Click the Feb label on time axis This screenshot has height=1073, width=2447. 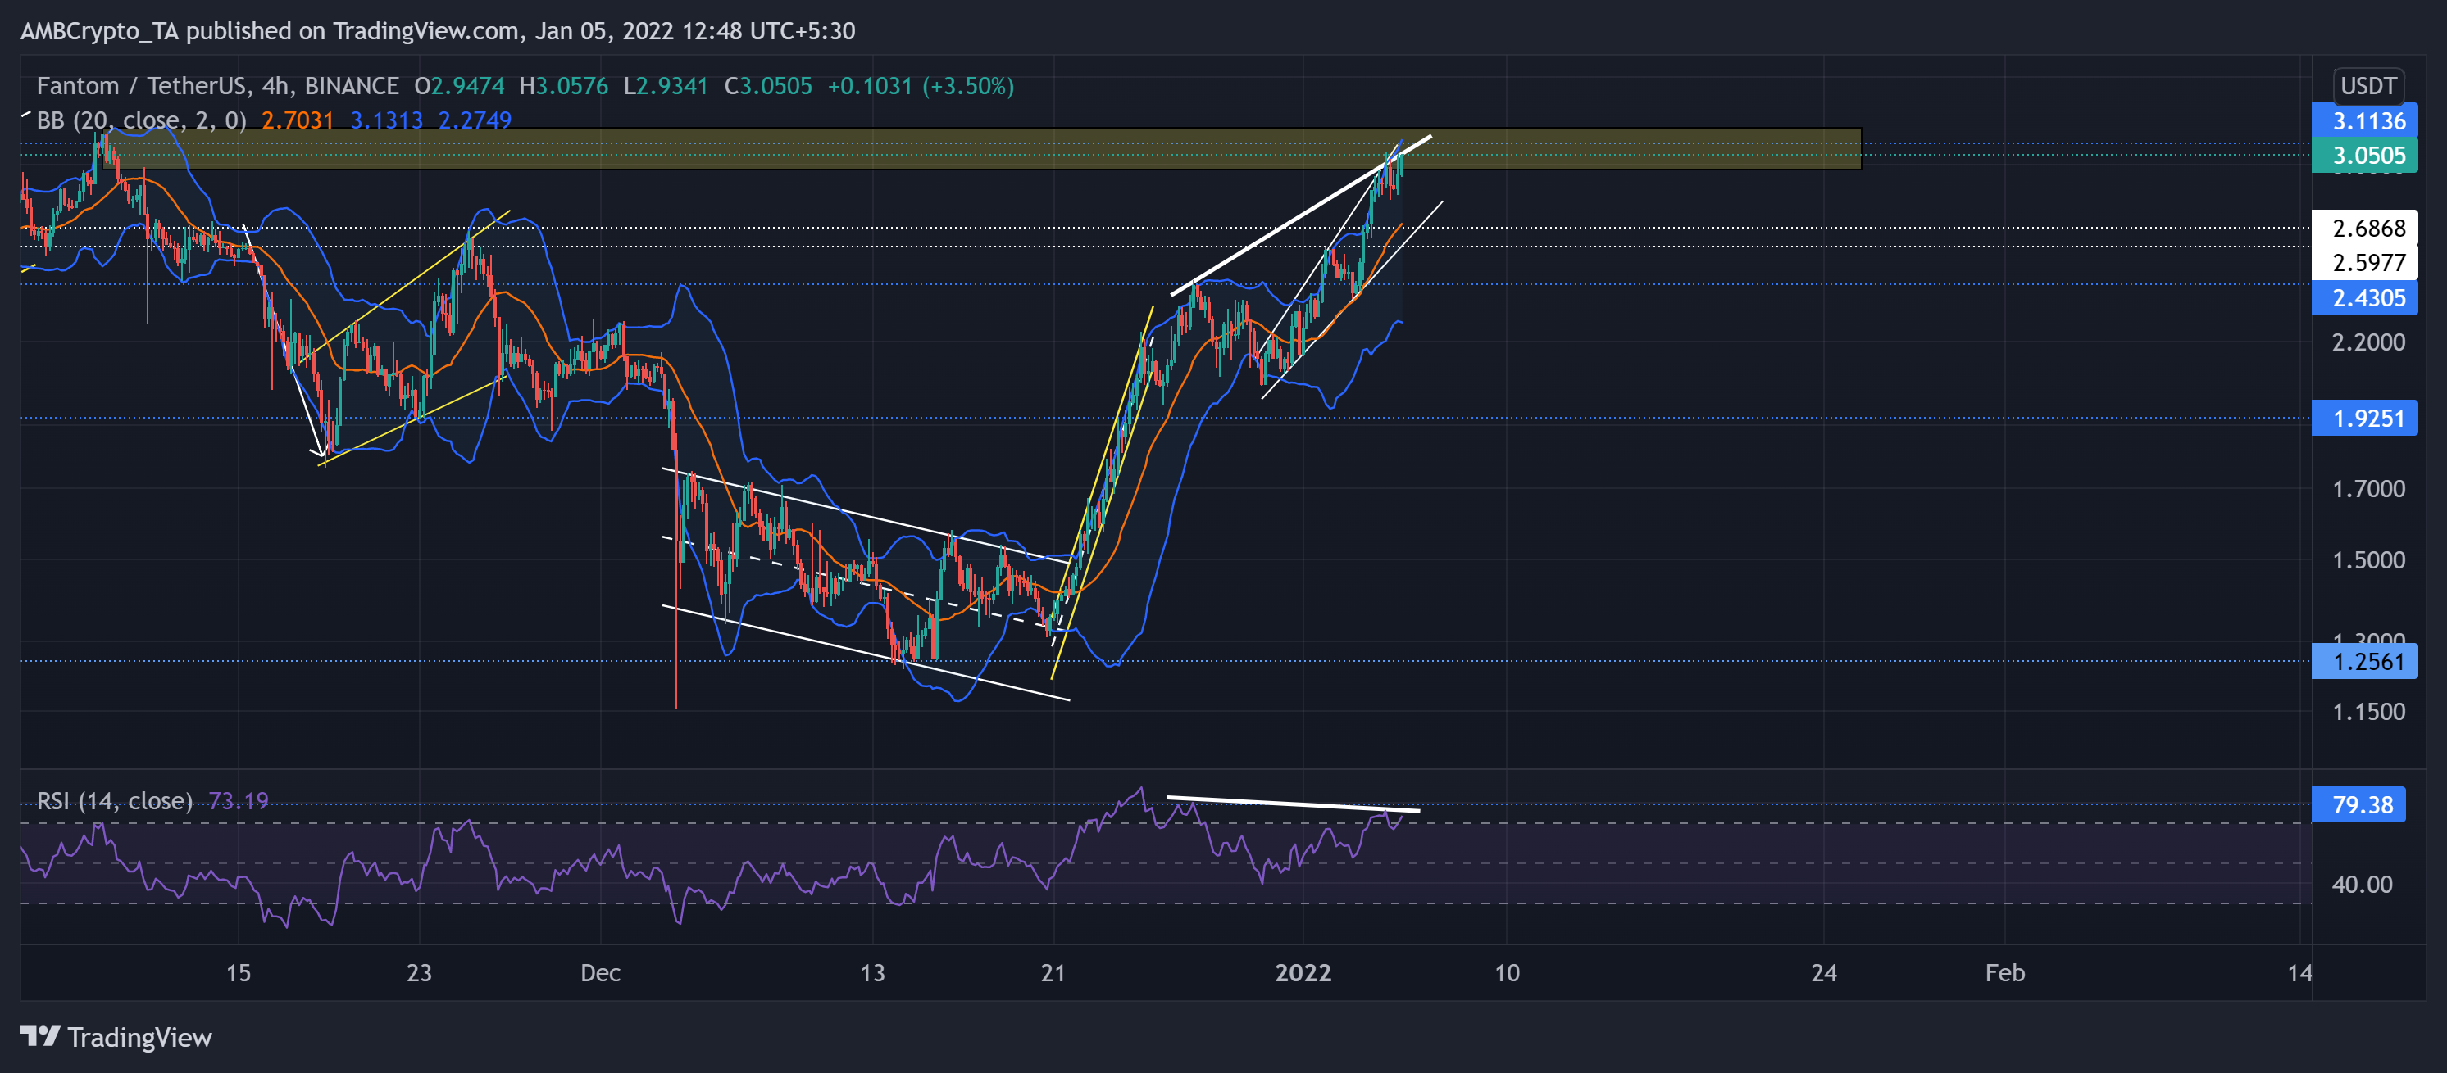[2004, 972]
